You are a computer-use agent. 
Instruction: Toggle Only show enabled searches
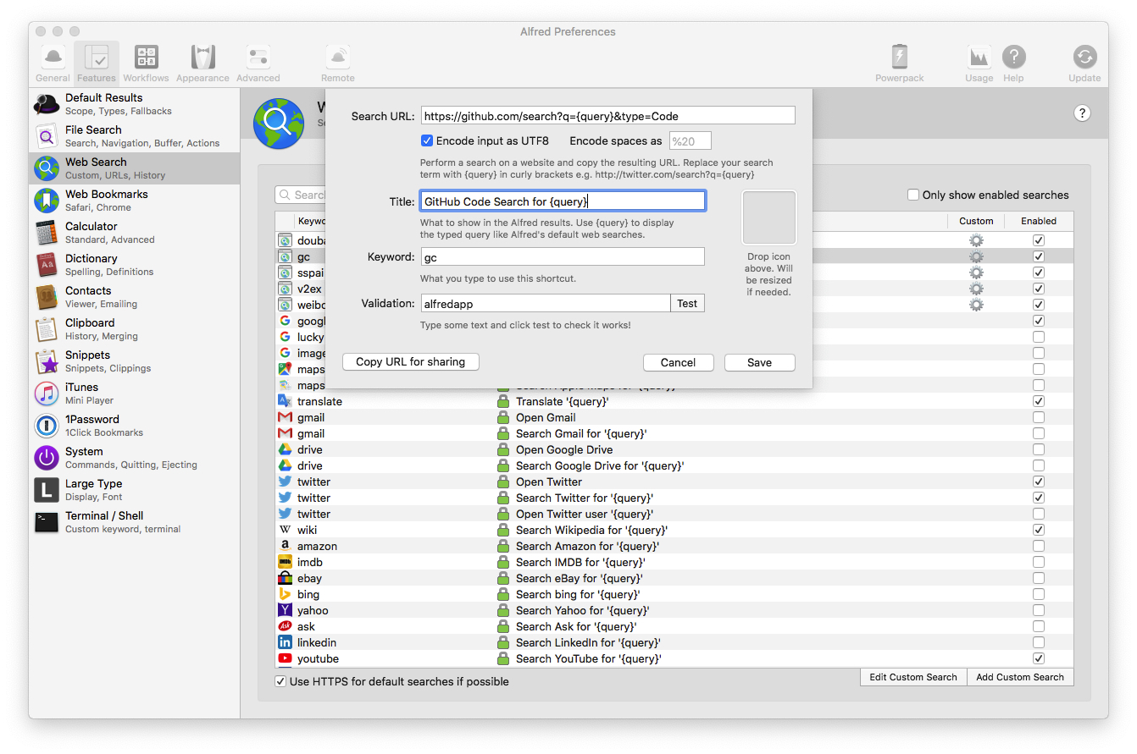[913, 195]
